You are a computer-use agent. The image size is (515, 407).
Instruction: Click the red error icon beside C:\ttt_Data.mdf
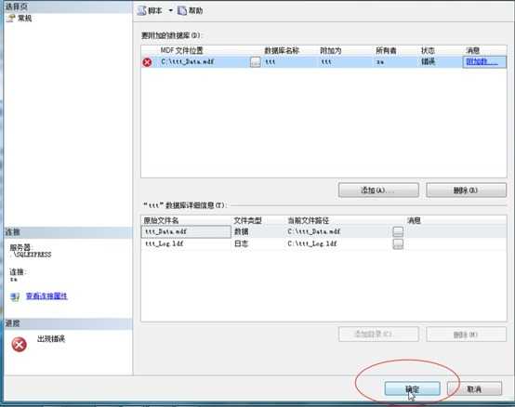click(x=147, y=62)
